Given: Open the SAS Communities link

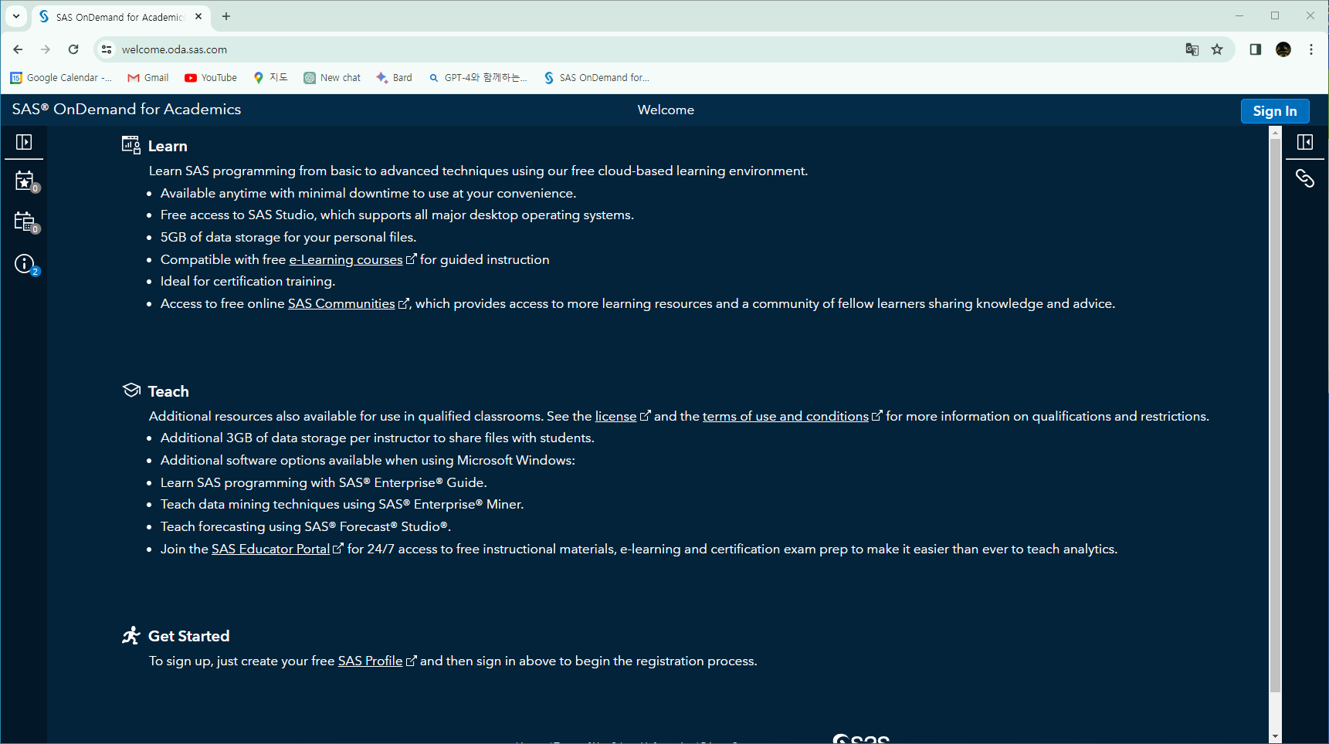Looking at the screenshot, I should 341,303.
